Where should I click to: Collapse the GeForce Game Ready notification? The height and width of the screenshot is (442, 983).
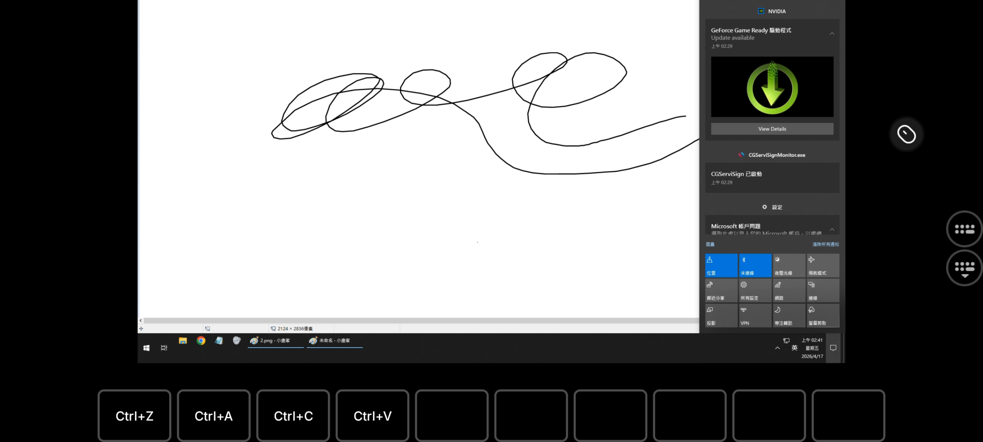click(x=832, y=34)
